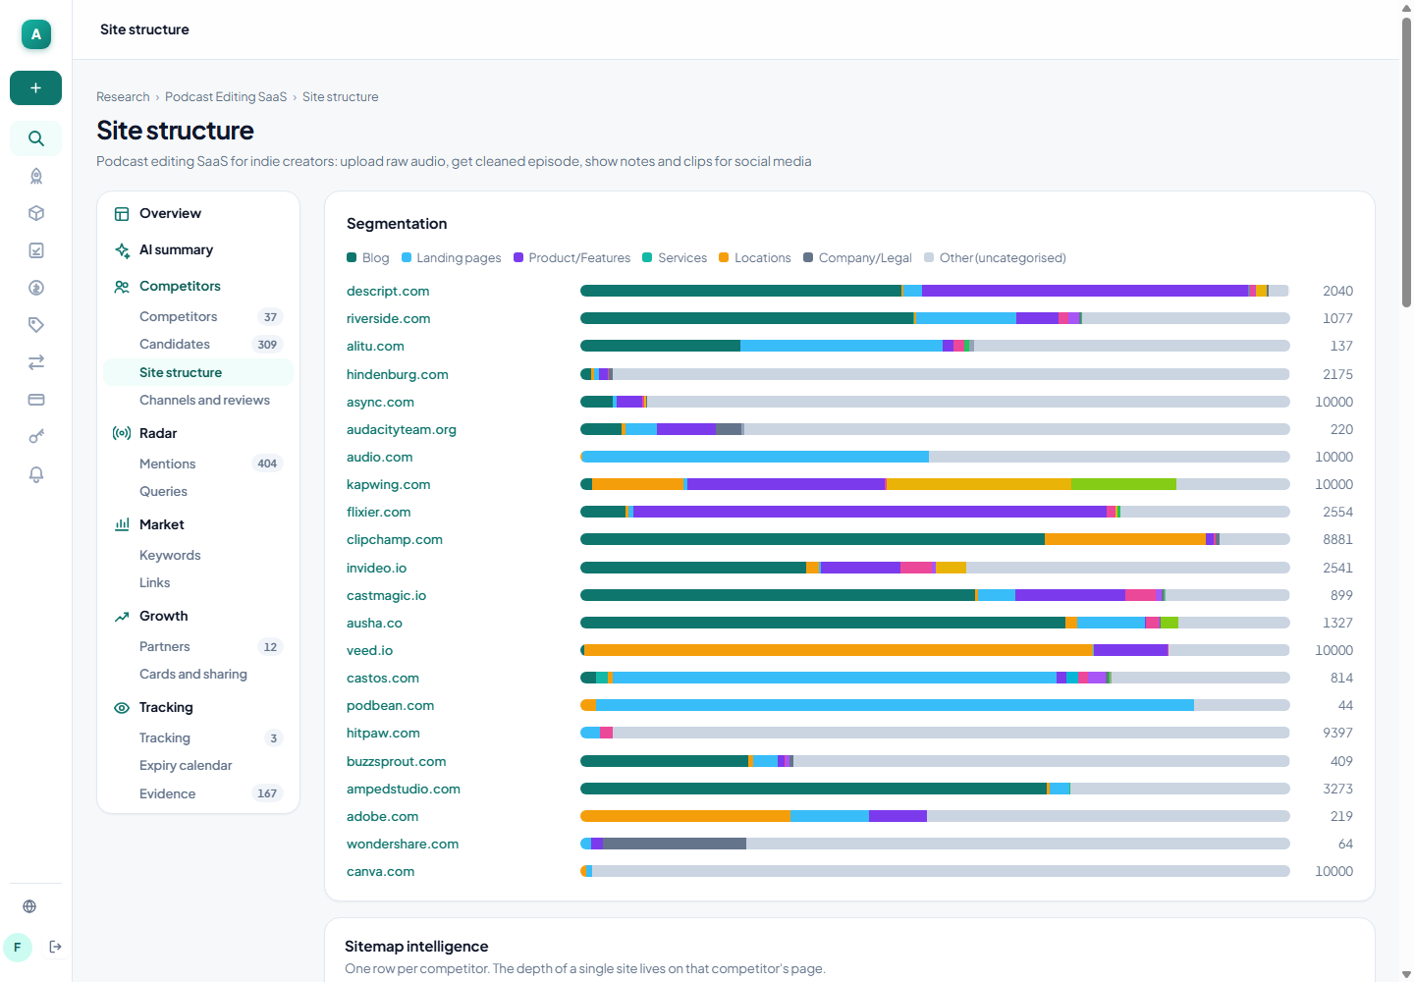1414x982 pixels.
Task: Open veed.io competitor link
Action: 369,650
